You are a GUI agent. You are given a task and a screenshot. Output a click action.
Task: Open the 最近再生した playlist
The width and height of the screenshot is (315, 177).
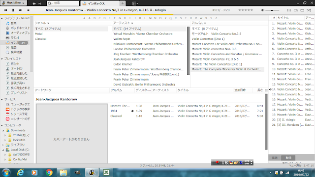[17, 73]
